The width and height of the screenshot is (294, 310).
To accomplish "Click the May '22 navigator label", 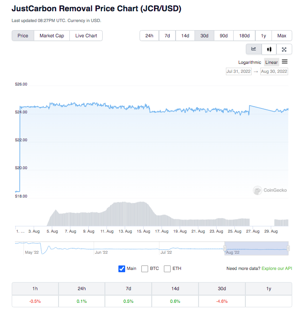I will tap(32, 252).
